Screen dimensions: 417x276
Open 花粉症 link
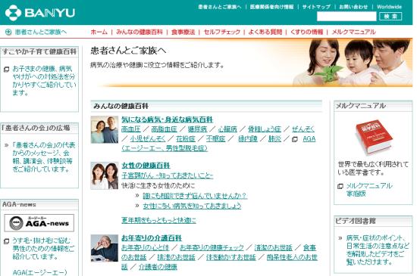(186, 138)
